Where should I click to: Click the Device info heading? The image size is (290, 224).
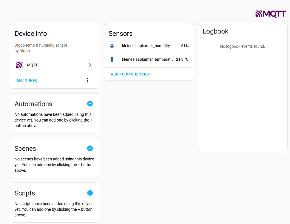tap(31, 33)
